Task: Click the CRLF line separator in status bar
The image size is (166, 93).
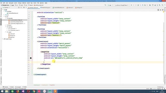Action: (151, 89)
